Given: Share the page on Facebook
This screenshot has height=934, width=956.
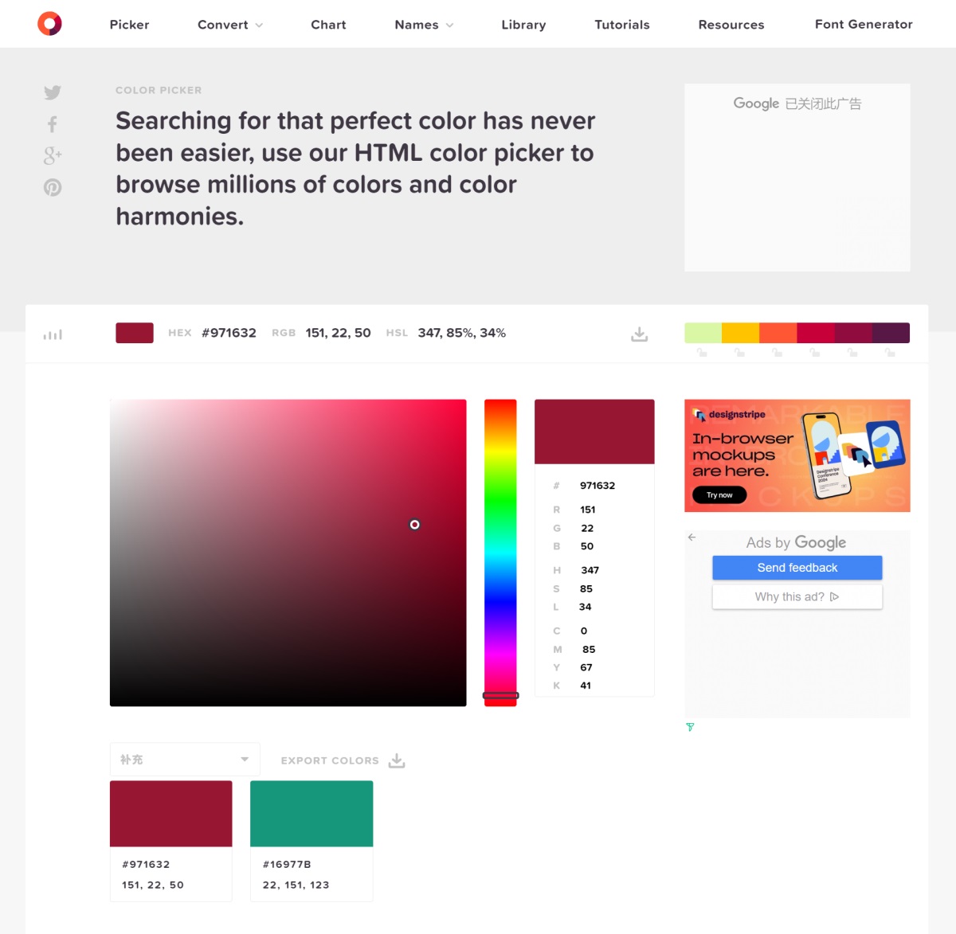Looking at the screenshot, I should click(53, 124).
